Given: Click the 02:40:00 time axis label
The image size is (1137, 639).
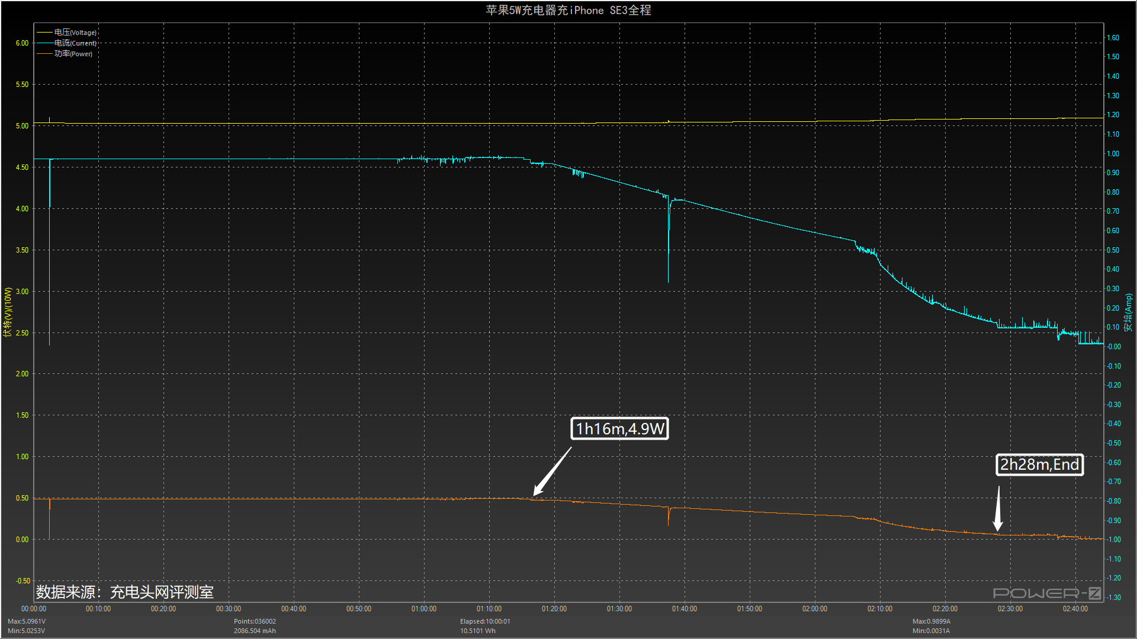Looking at the screenshot, I should pyautogui.click(x=1075, y=609).
